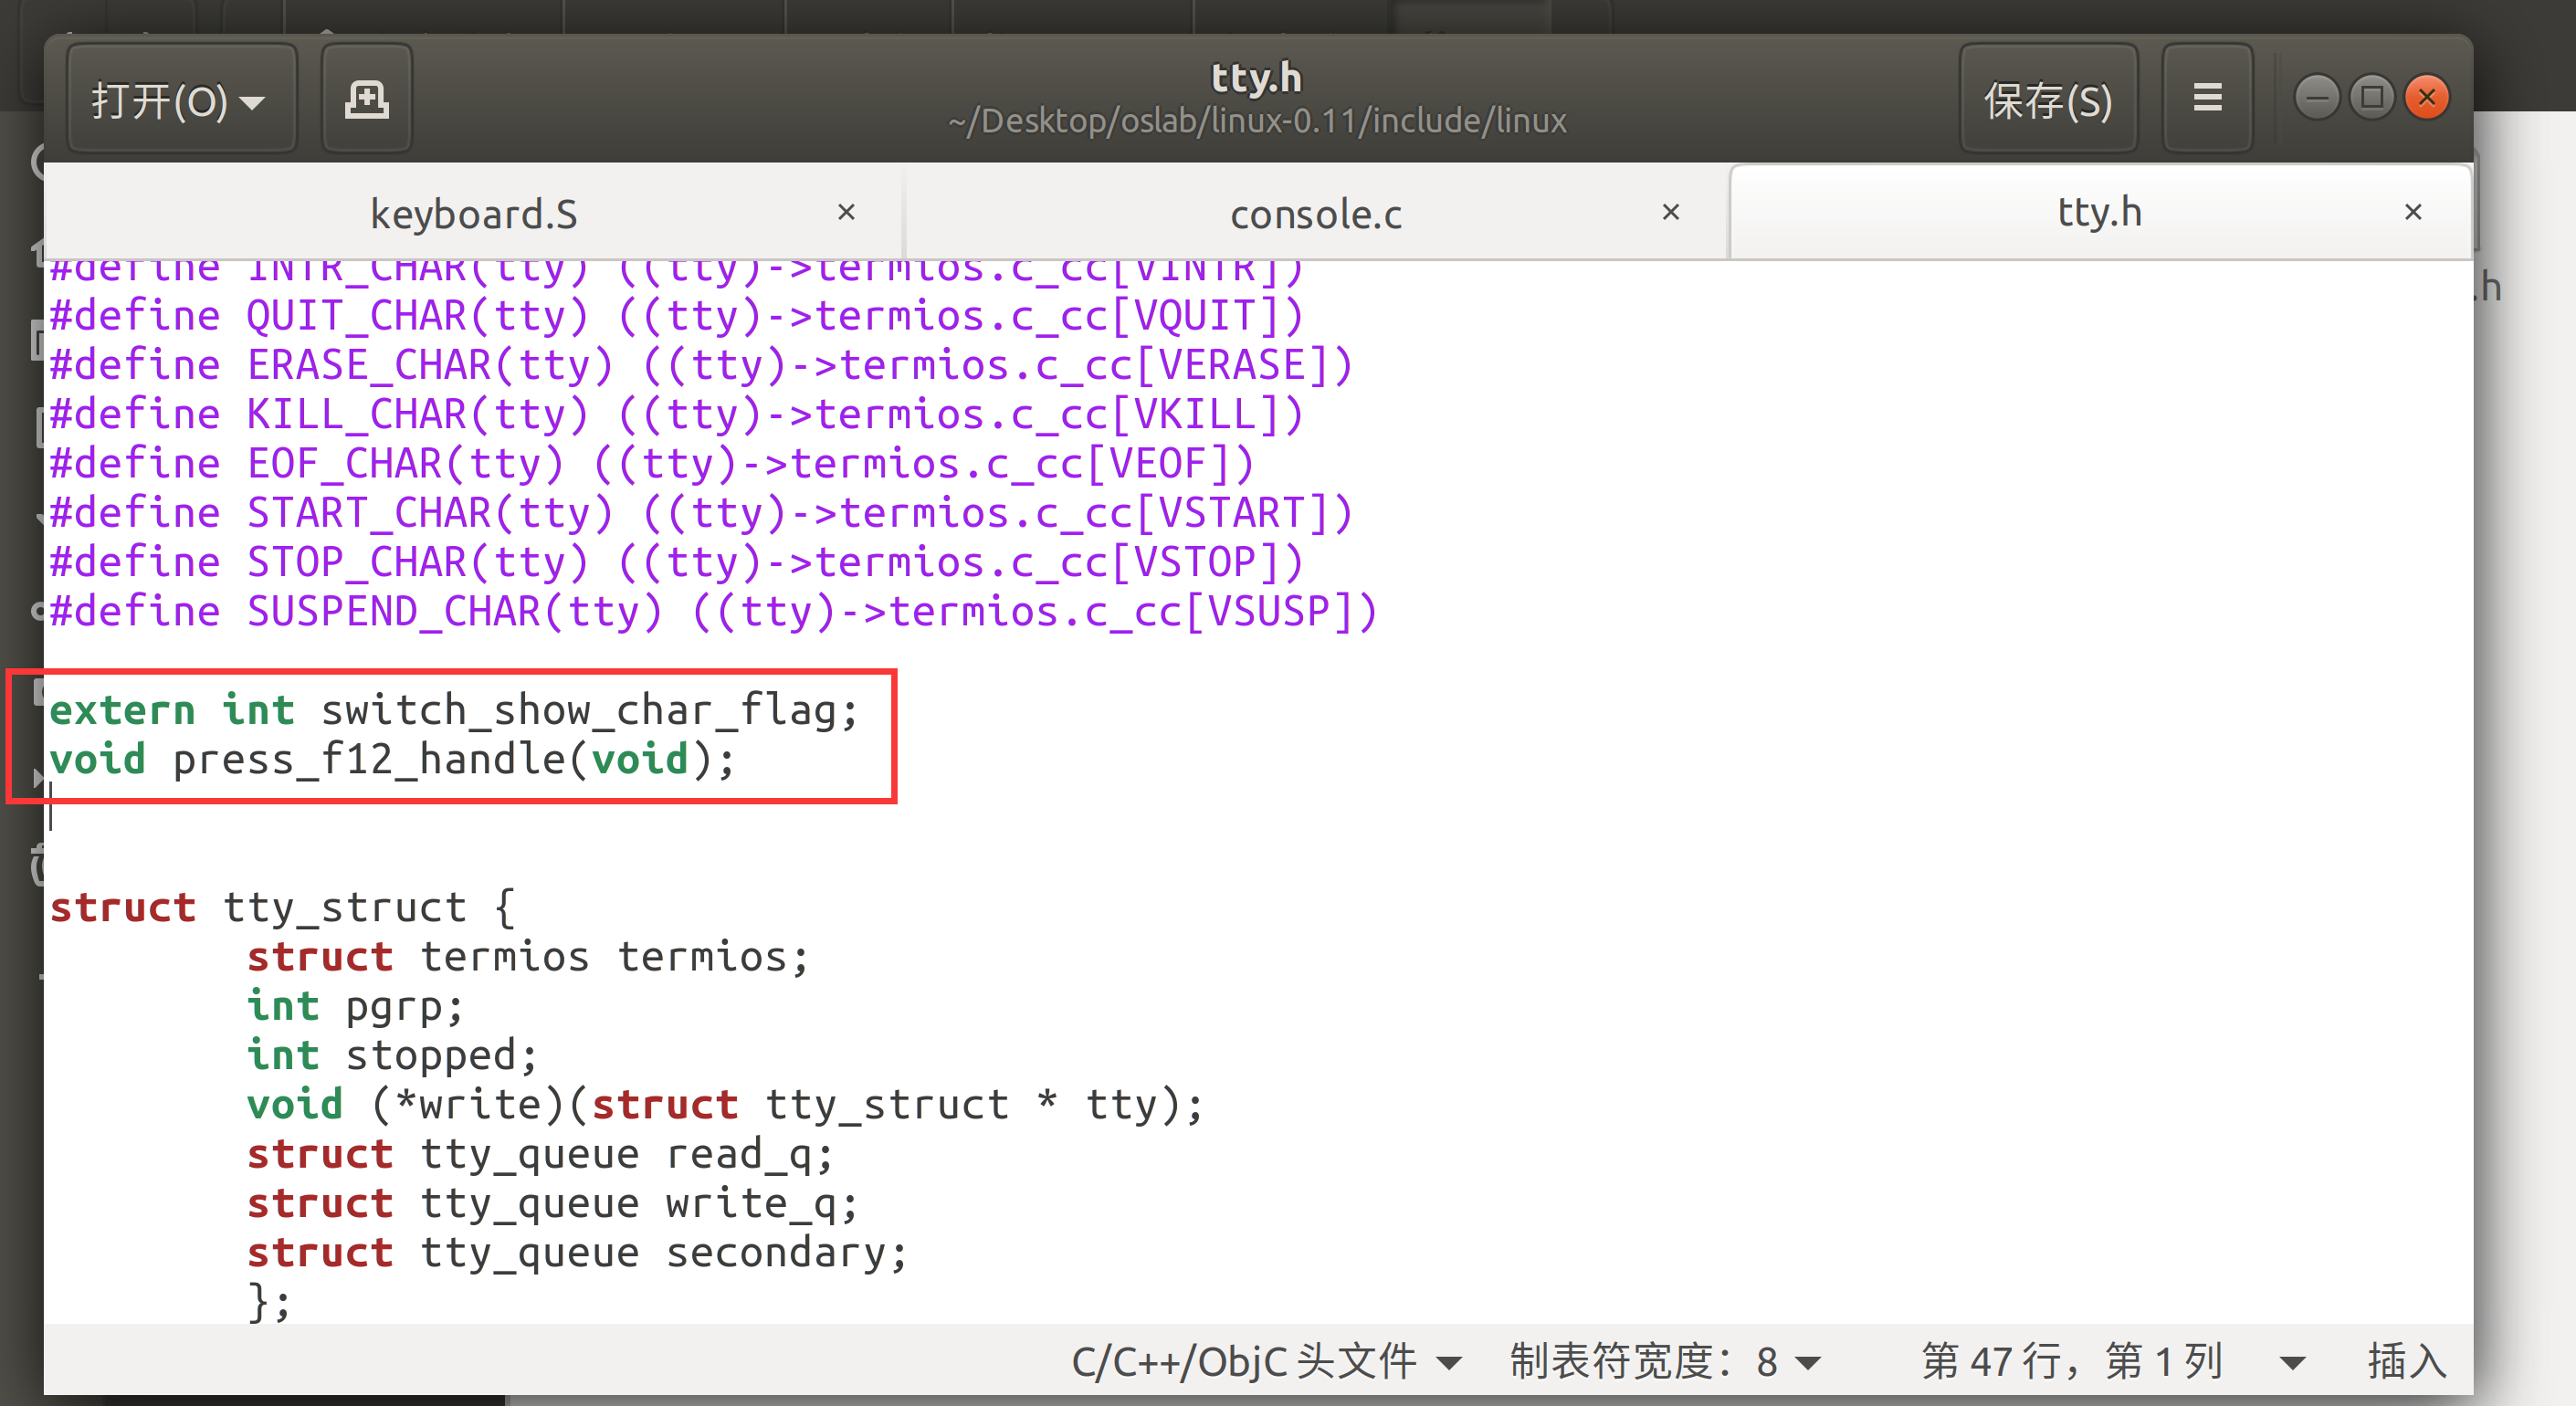Open the 打开(O) file dropdown

[x=181, y=100]
